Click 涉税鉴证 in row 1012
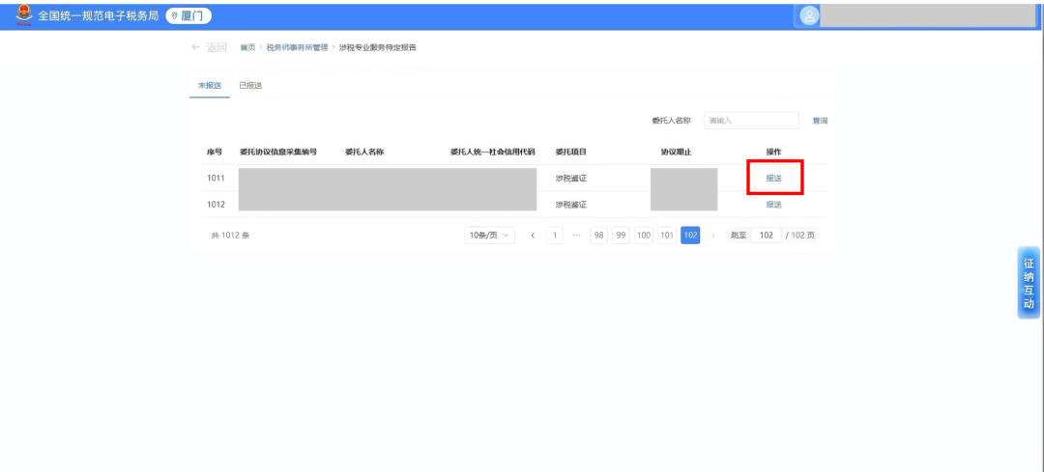The image size is (1044, 472). pos(570,205)
